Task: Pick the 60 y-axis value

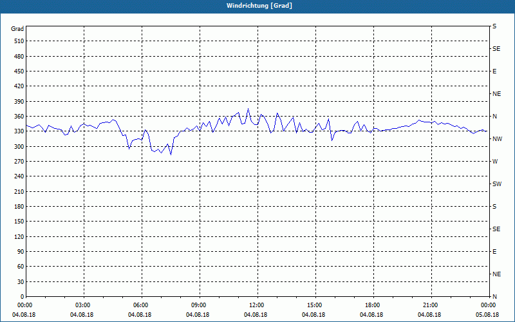Action: pos(20,267)
